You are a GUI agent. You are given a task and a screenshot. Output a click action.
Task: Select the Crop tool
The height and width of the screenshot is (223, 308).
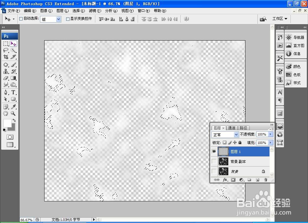[x=6, y=57]
